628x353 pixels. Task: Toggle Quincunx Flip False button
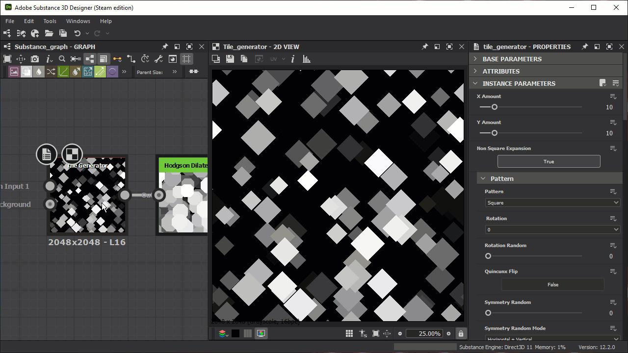(552, 284)
